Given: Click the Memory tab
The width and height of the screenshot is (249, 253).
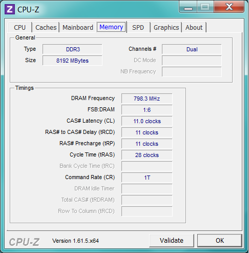Looking at the screenshot, I should [111, 27].
